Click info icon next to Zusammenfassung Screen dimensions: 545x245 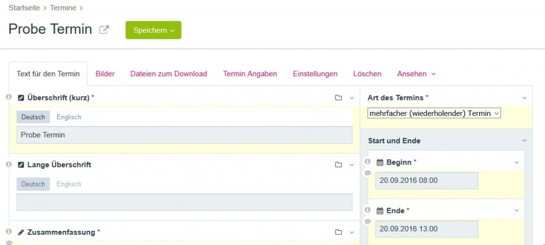(9, 231)
